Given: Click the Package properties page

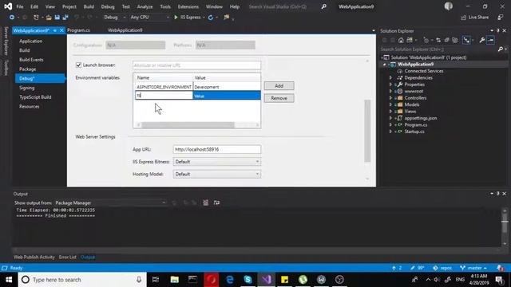Looking at the screenshot, I should (28, 69).
